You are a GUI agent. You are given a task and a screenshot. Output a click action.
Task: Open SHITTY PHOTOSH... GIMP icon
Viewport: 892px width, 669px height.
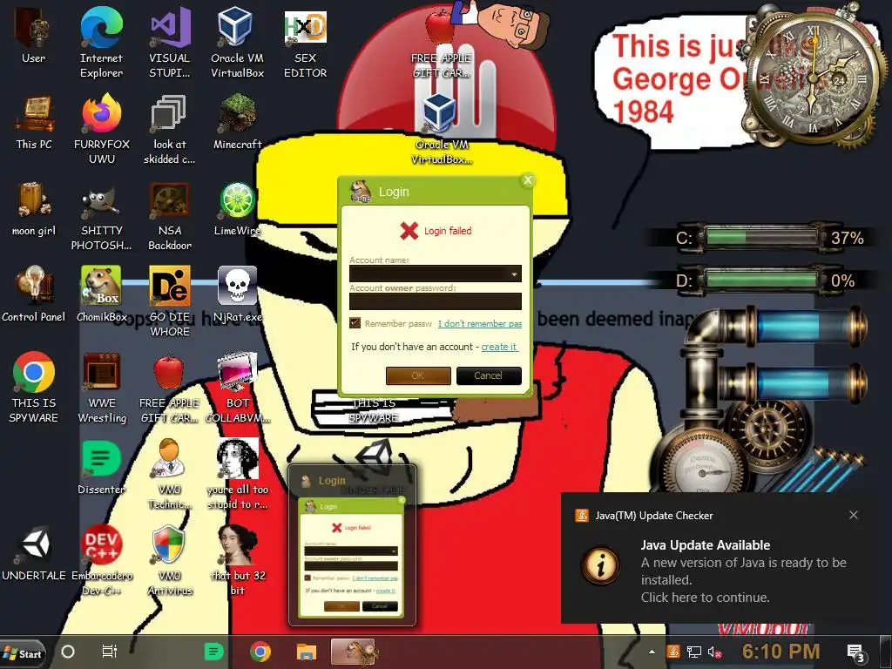pos(101,216)
